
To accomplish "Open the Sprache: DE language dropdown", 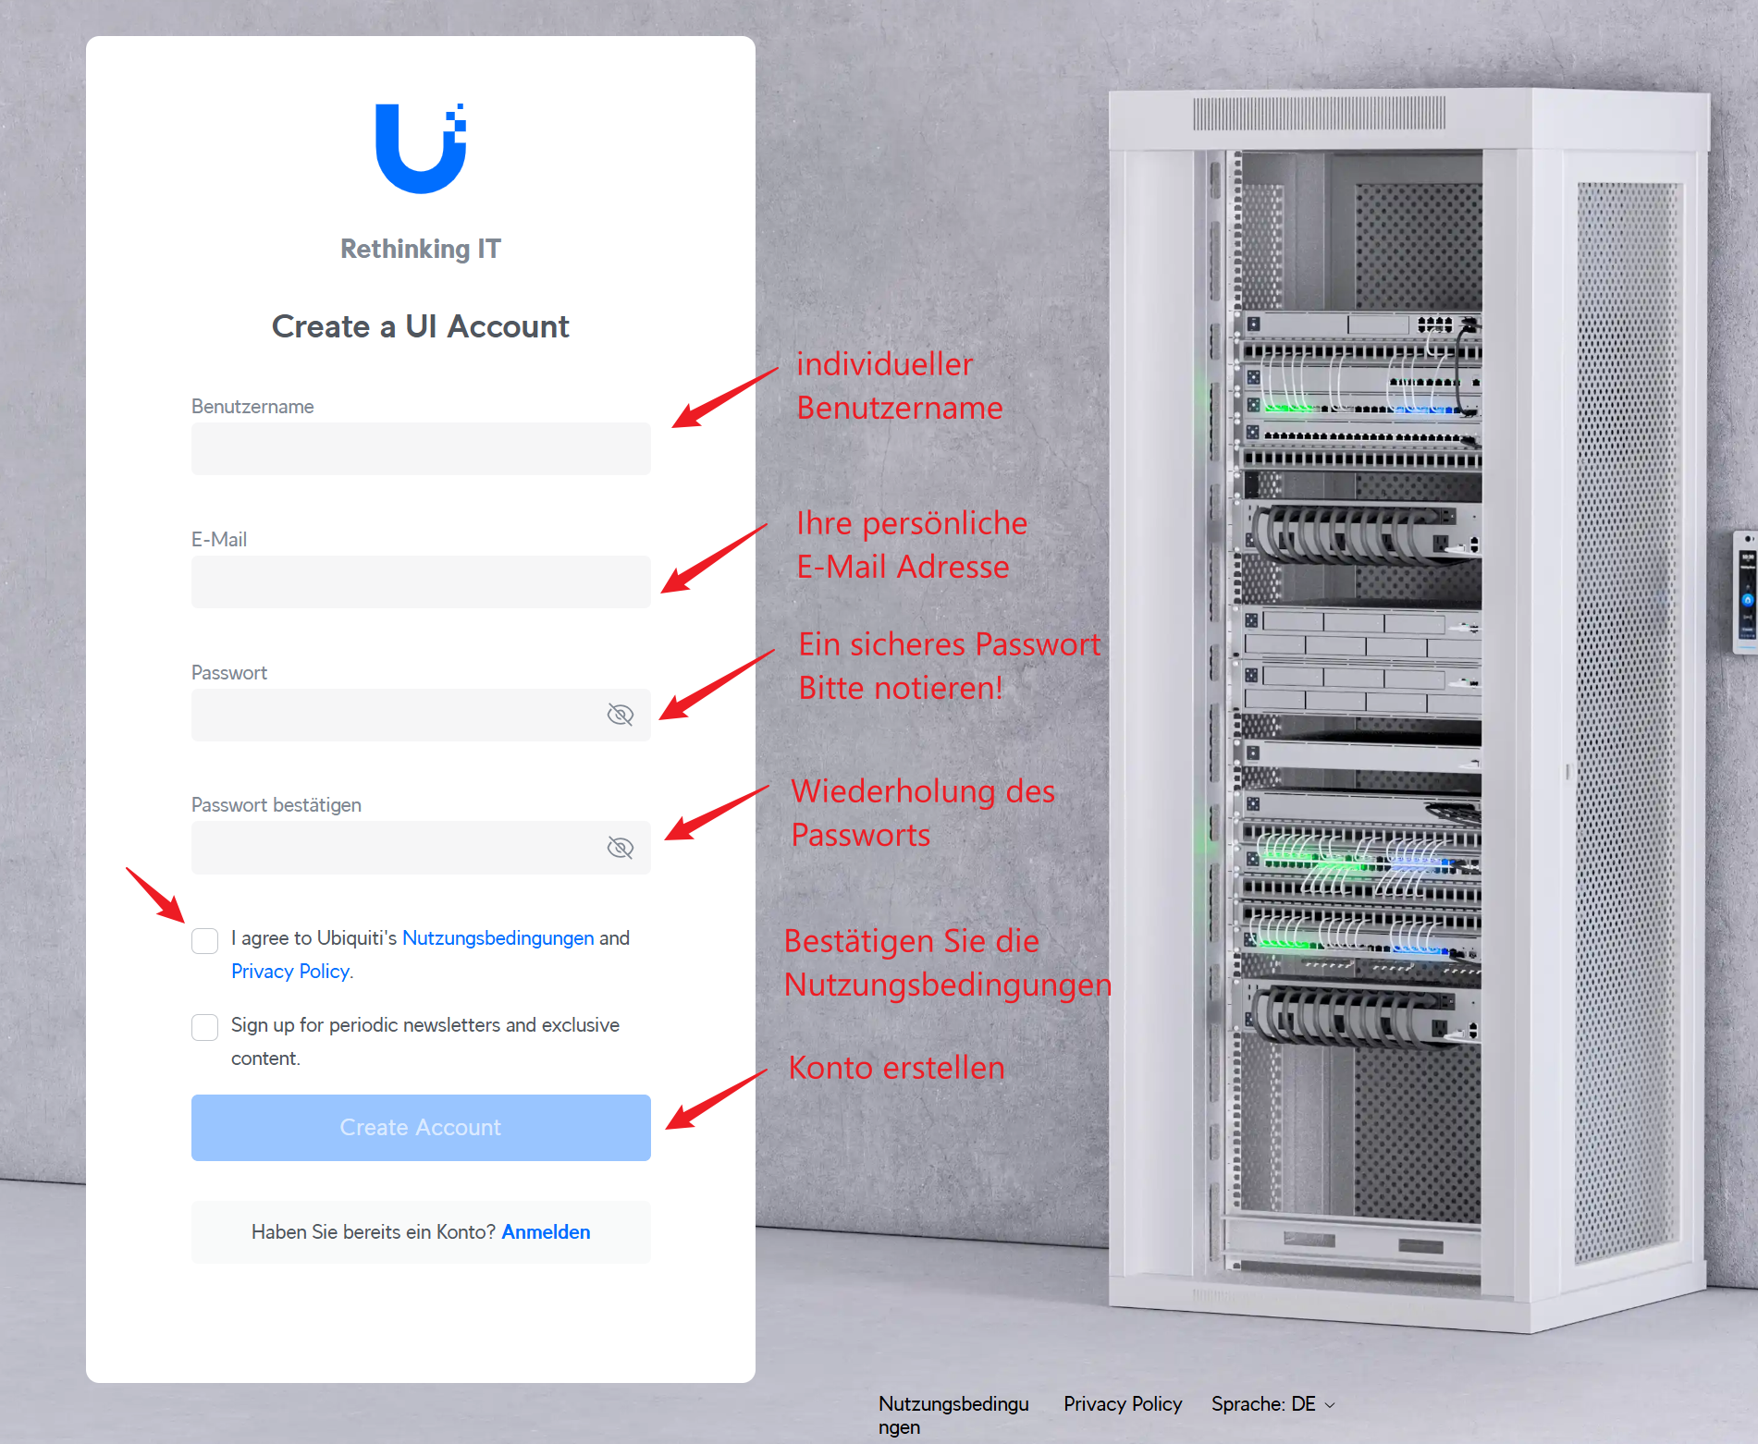I will (1272, 1404).
